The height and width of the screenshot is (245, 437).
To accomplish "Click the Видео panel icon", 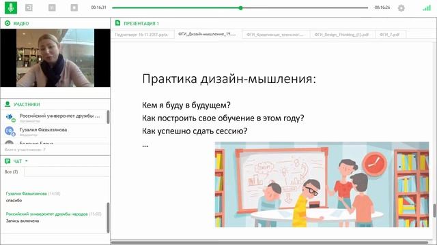I will point(8,23).
